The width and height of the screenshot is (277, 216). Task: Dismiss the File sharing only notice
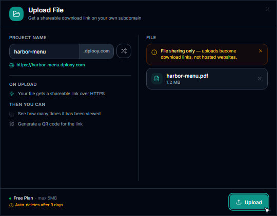click(x=261, y=51)
